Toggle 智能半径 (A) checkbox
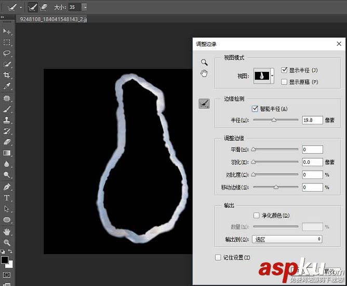Viewport: 347px width, 286px height. pyautogui.click(x=255, y=108)
